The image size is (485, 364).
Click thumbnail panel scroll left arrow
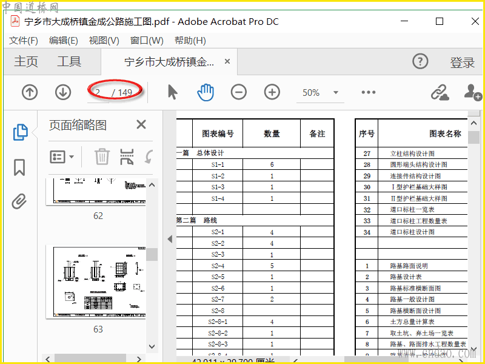click(48, 359)
